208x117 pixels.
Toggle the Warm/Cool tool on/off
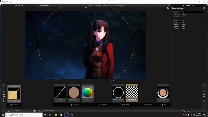[79, 85]
